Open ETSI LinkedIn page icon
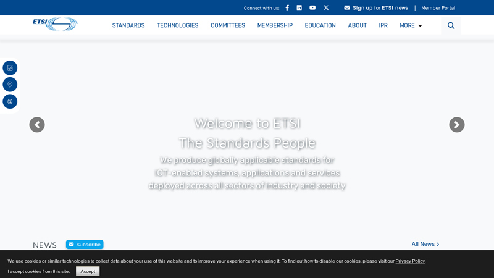This screenshot has width=494, height=278. coord(299,7)
